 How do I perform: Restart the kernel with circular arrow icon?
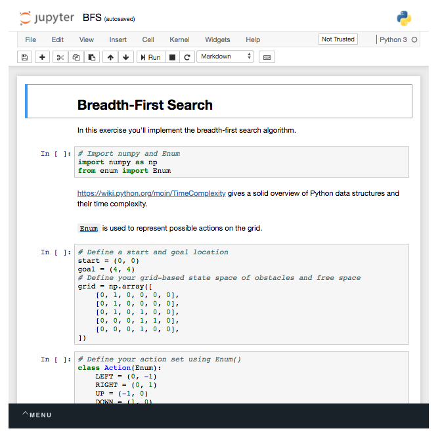point(187,57)
